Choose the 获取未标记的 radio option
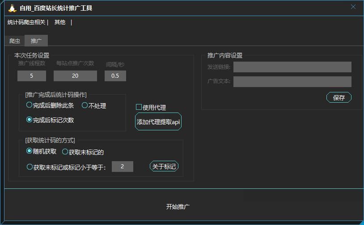This screenshot has width=364, height=225. pyautogui.click(x=65, y=152)
